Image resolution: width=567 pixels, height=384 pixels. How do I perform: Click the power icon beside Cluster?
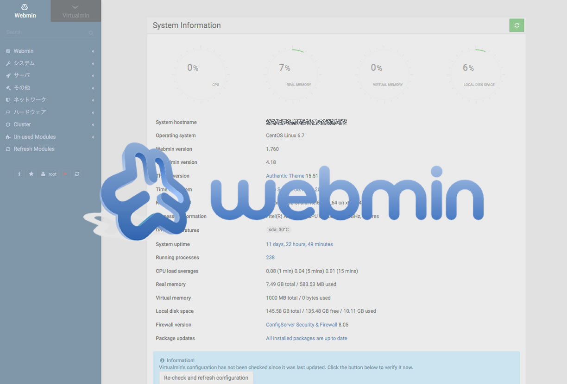[x=8, y=124]
